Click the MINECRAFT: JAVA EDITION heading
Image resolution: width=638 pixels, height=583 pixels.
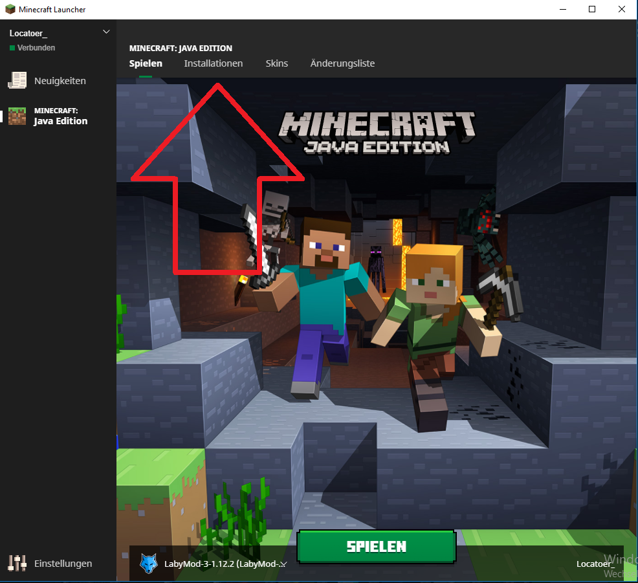(181, 49)
